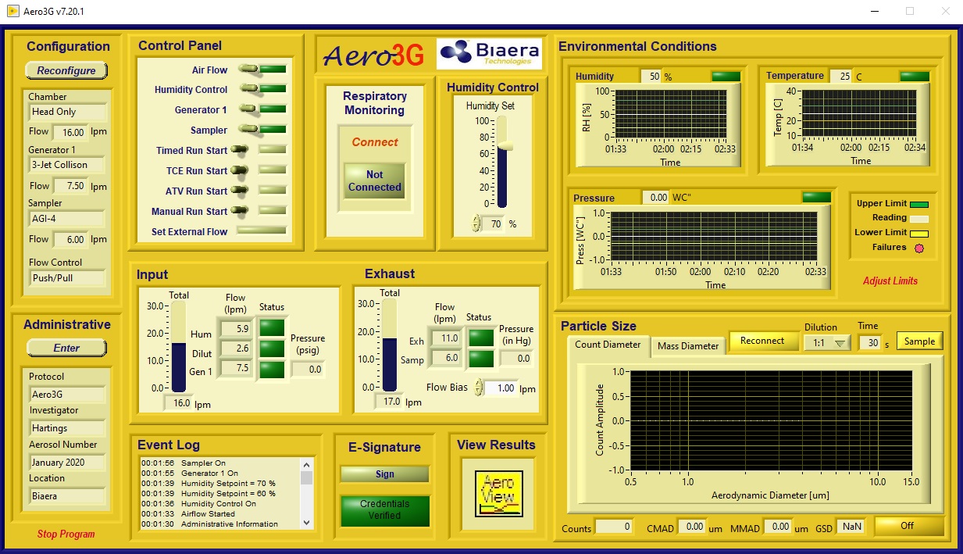Click the Biaera Technologies logo
This screenshot has width=963, height=554.
tap(490, 54)
